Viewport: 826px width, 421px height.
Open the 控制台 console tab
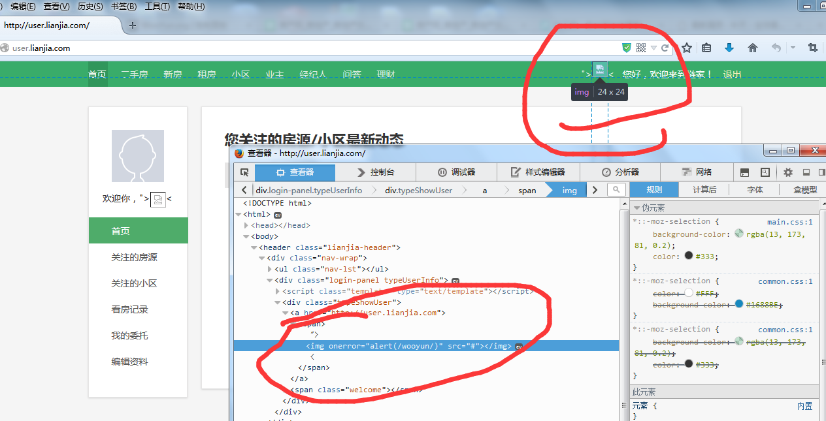click(x=376, y=172)
